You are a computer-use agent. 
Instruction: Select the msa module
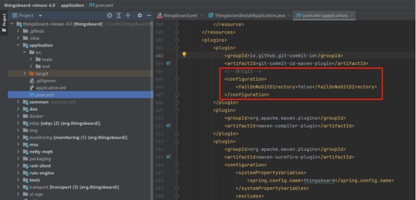(81, 144)
